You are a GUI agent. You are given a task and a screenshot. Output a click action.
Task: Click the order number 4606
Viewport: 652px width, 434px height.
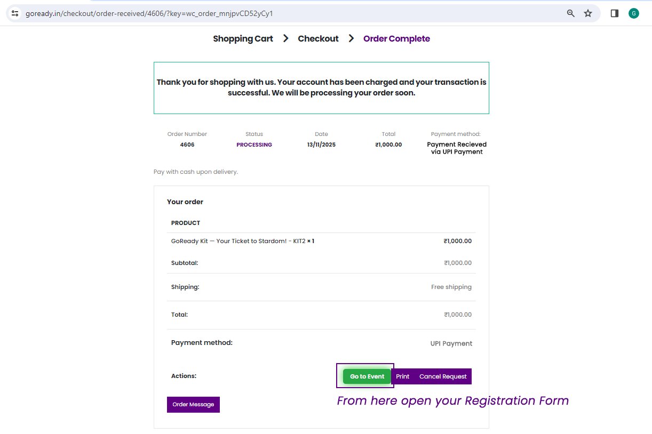pyautogui.click(x=187, y=144)
